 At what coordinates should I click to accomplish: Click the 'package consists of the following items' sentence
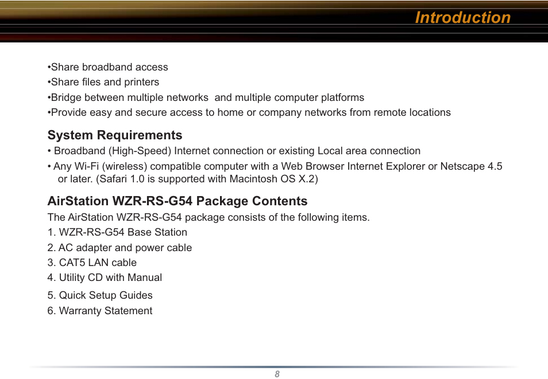[x=209, y=217]
